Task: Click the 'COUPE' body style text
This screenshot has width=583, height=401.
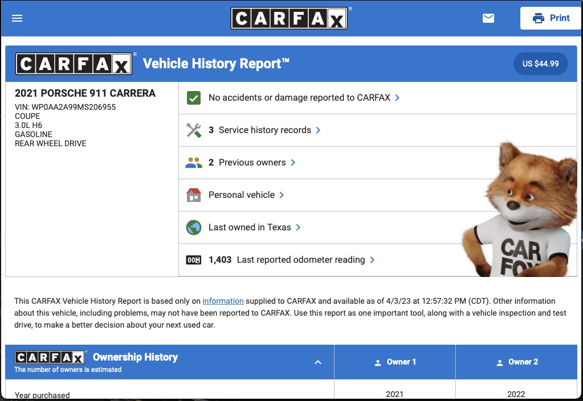Action: [27, 116]
